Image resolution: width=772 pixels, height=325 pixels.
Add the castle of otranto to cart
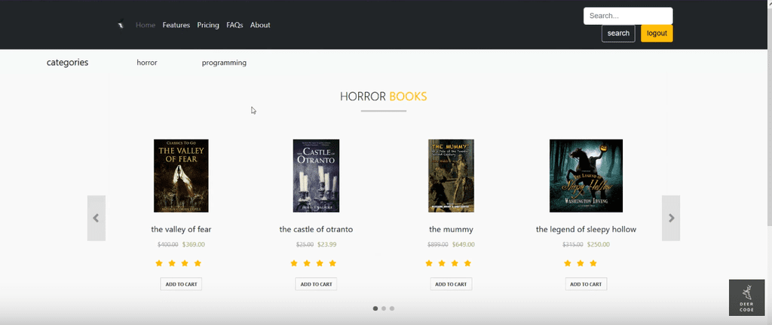coord(316,284)
